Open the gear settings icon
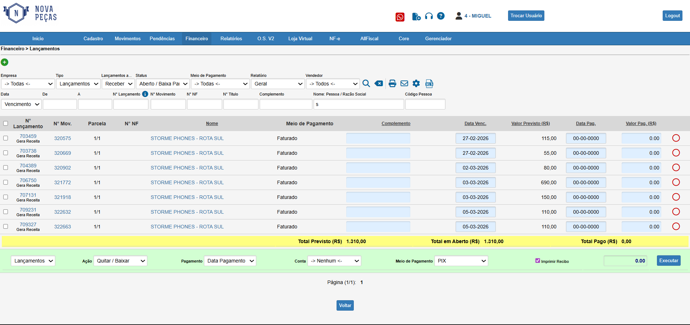The width and height of the screenshot is (690, 325). point(416,84)
